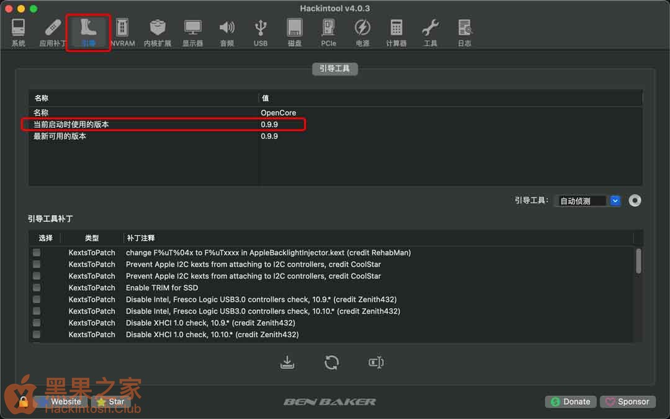Screen dimensions: 670x419
Task: Open the 计算器 (Calculator) toolbar section
Action: click(x=396, y=32)
